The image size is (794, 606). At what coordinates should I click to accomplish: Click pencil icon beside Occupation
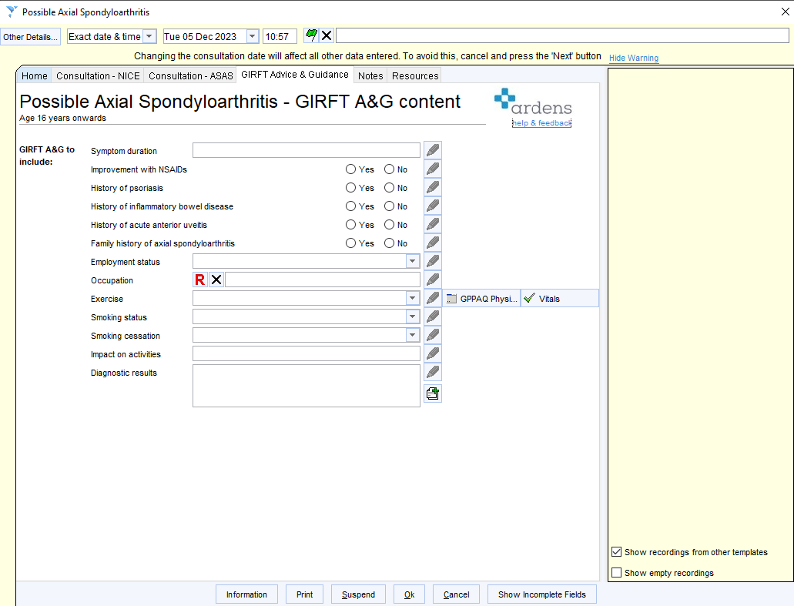pyautogui.click(x=433, y=280)
